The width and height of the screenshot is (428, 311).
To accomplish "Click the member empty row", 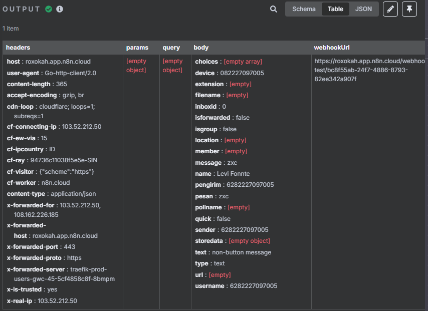I will click(x=221, y=151).
